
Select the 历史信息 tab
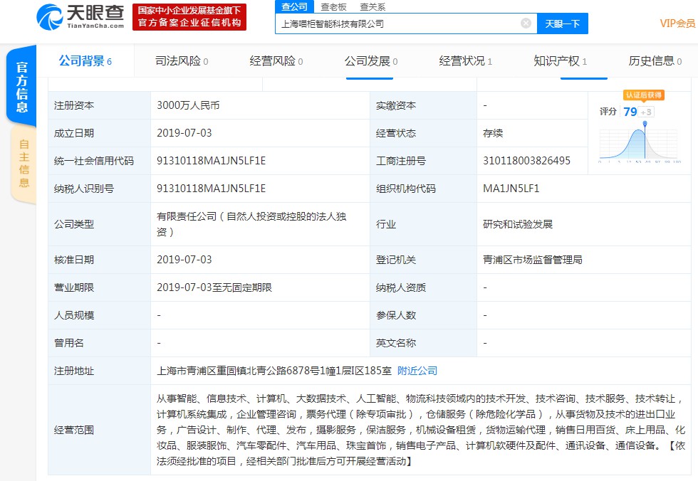click(655, 61)
